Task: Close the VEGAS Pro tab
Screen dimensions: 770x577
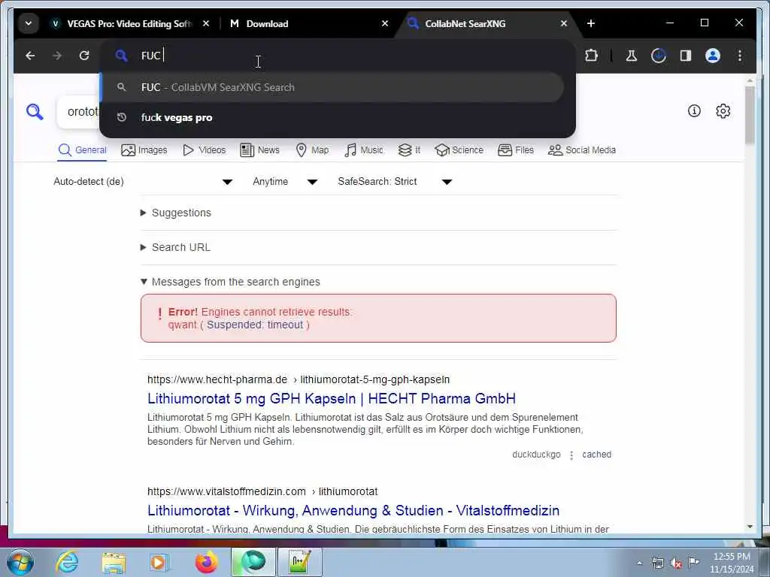Action: click(x=206, y=23)
